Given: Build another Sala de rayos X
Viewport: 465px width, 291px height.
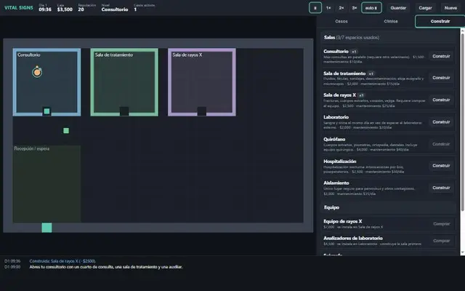Looking at the screenshot, I should (x=441, y=100).
